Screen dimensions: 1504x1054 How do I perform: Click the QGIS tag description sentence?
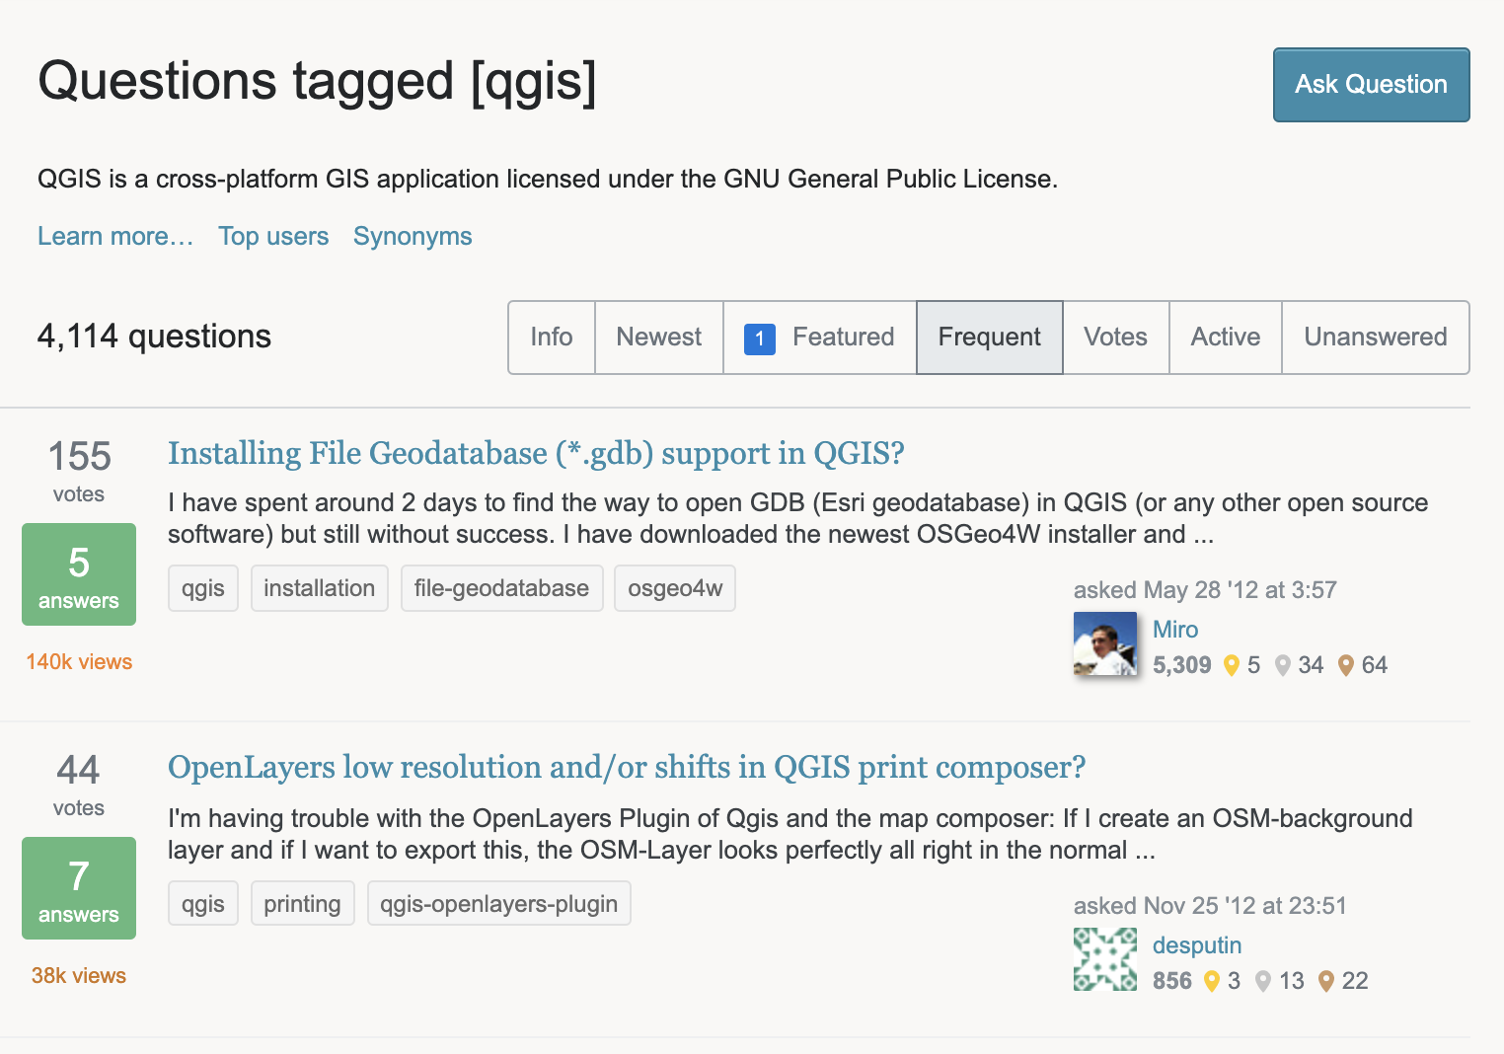point(548,180)
